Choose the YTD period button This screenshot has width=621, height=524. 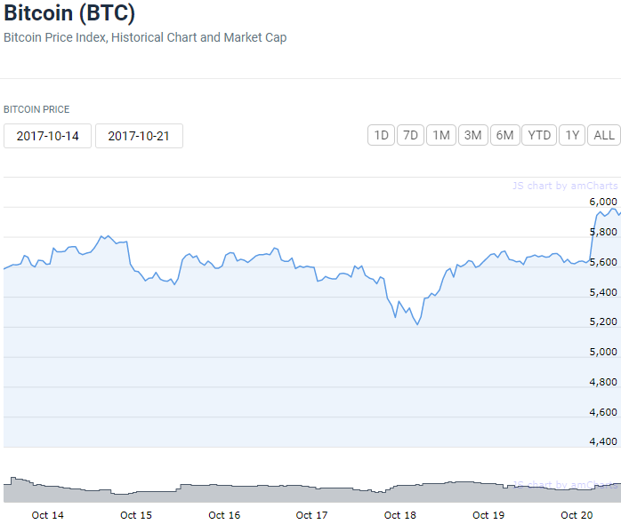coord(539,135)
